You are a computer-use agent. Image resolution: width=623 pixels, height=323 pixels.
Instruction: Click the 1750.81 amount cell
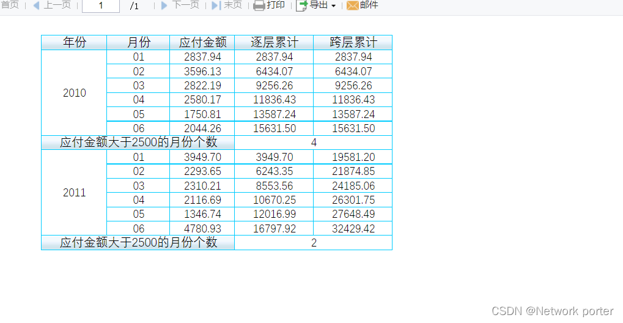(202, 114)
